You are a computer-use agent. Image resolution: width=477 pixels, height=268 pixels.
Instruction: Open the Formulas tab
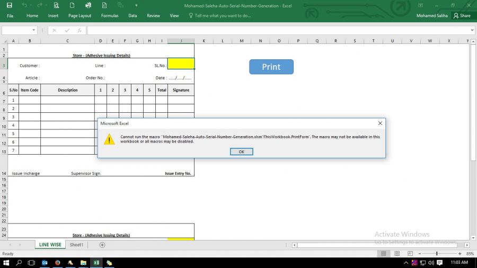point(110,16)
